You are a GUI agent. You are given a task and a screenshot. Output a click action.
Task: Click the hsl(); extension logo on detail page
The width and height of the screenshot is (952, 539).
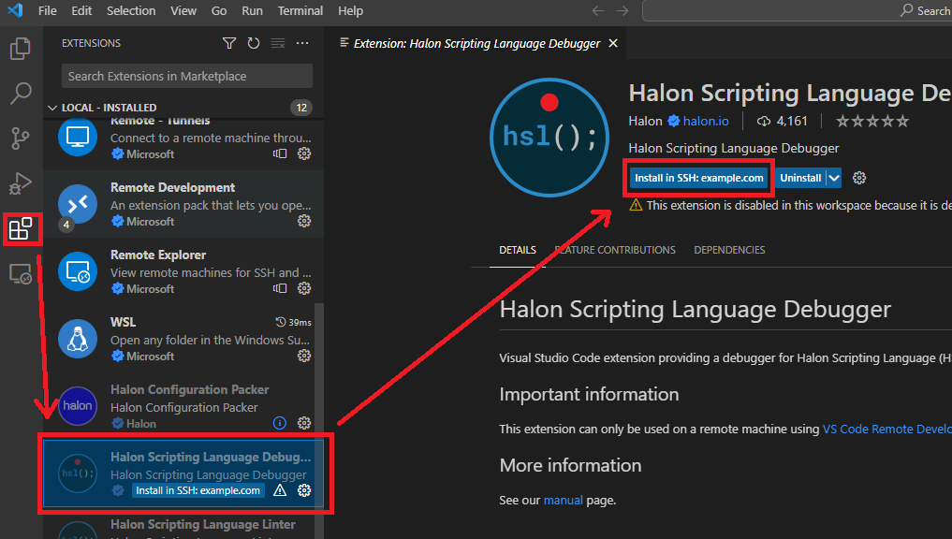[x=549, y=138]
